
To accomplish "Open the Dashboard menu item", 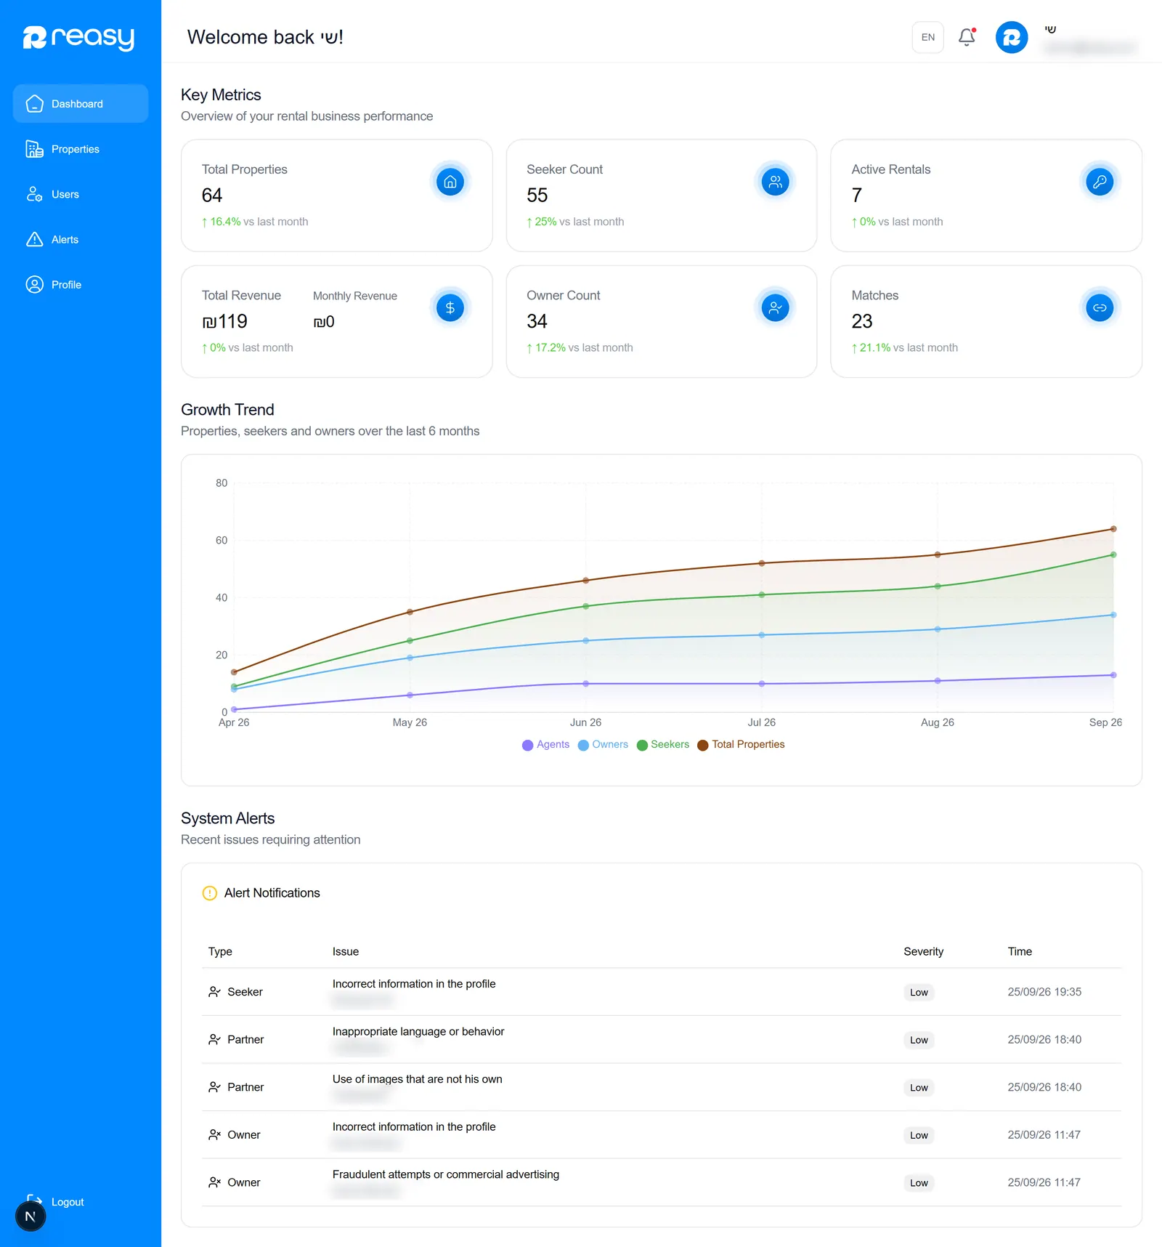I will (81, 104).
